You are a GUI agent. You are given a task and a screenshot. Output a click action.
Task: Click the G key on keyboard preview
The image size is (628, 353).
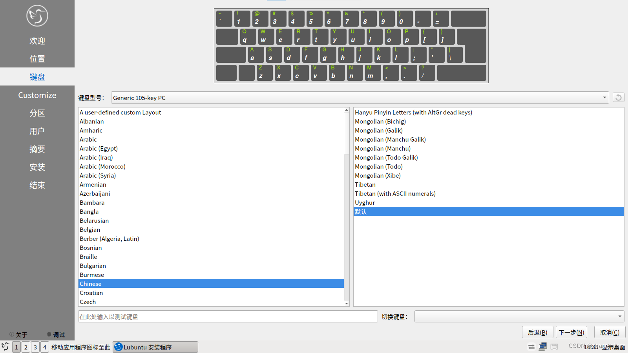point(328,55)
